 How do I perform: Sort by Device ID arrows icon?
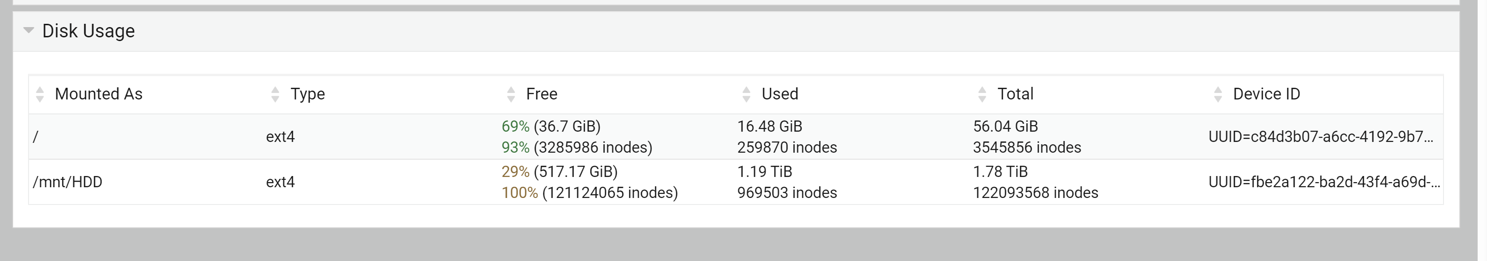coord(1218,94)
